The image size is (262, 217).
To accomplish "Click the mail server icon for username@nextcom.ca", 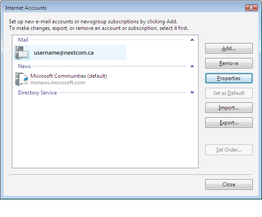I will [x=21, y=53].
